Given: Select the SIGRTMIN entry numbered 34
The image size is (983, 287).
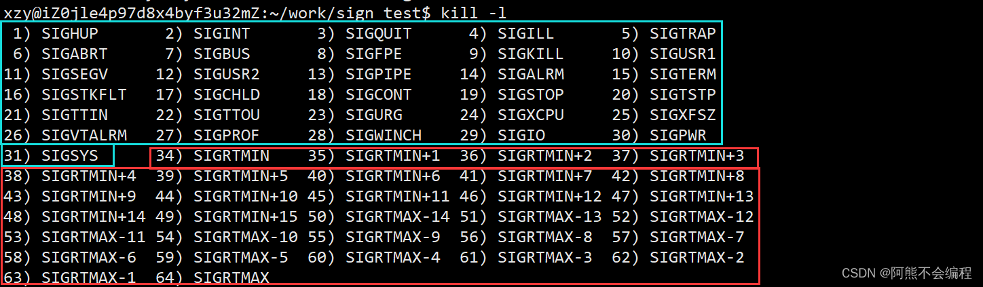Looking at the screenshot, I should (231, 156).
